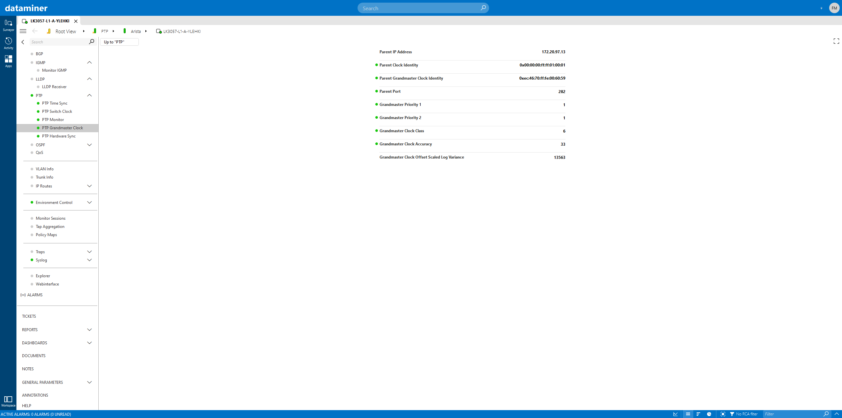Viewport: 842px width, 418px height.
Task: Select the LK3057-L1-A-YLEHKI tab
Action: click(49, 21)
